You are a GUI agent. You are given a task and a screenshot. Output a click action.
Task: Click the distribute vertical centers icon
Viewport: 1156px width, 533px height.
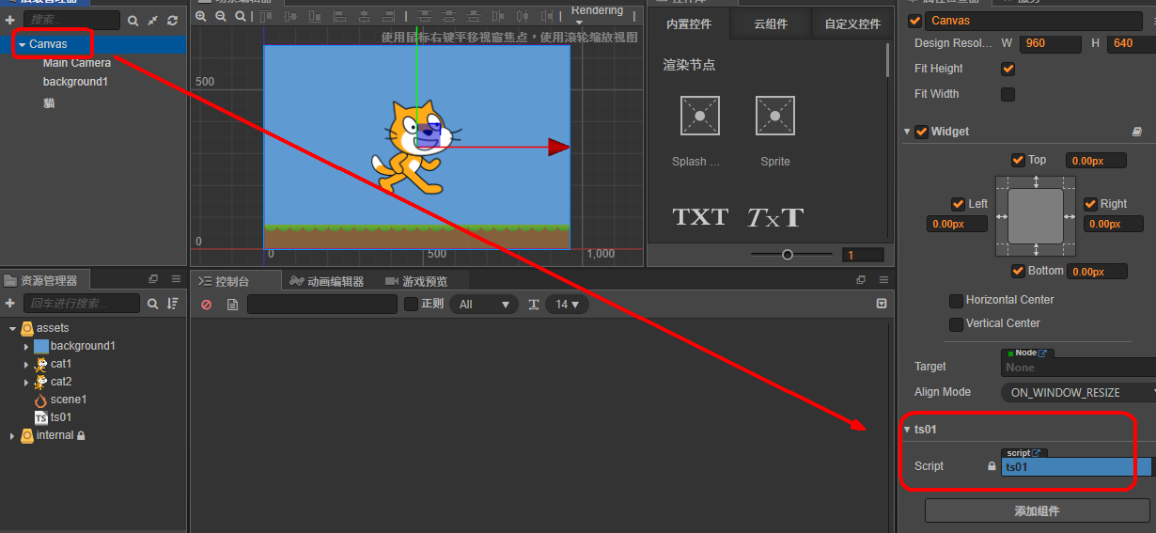coord(449,16)
